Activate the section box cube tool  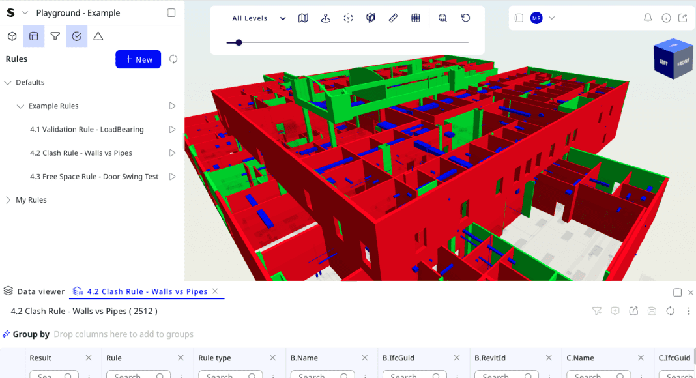point(371,18)
